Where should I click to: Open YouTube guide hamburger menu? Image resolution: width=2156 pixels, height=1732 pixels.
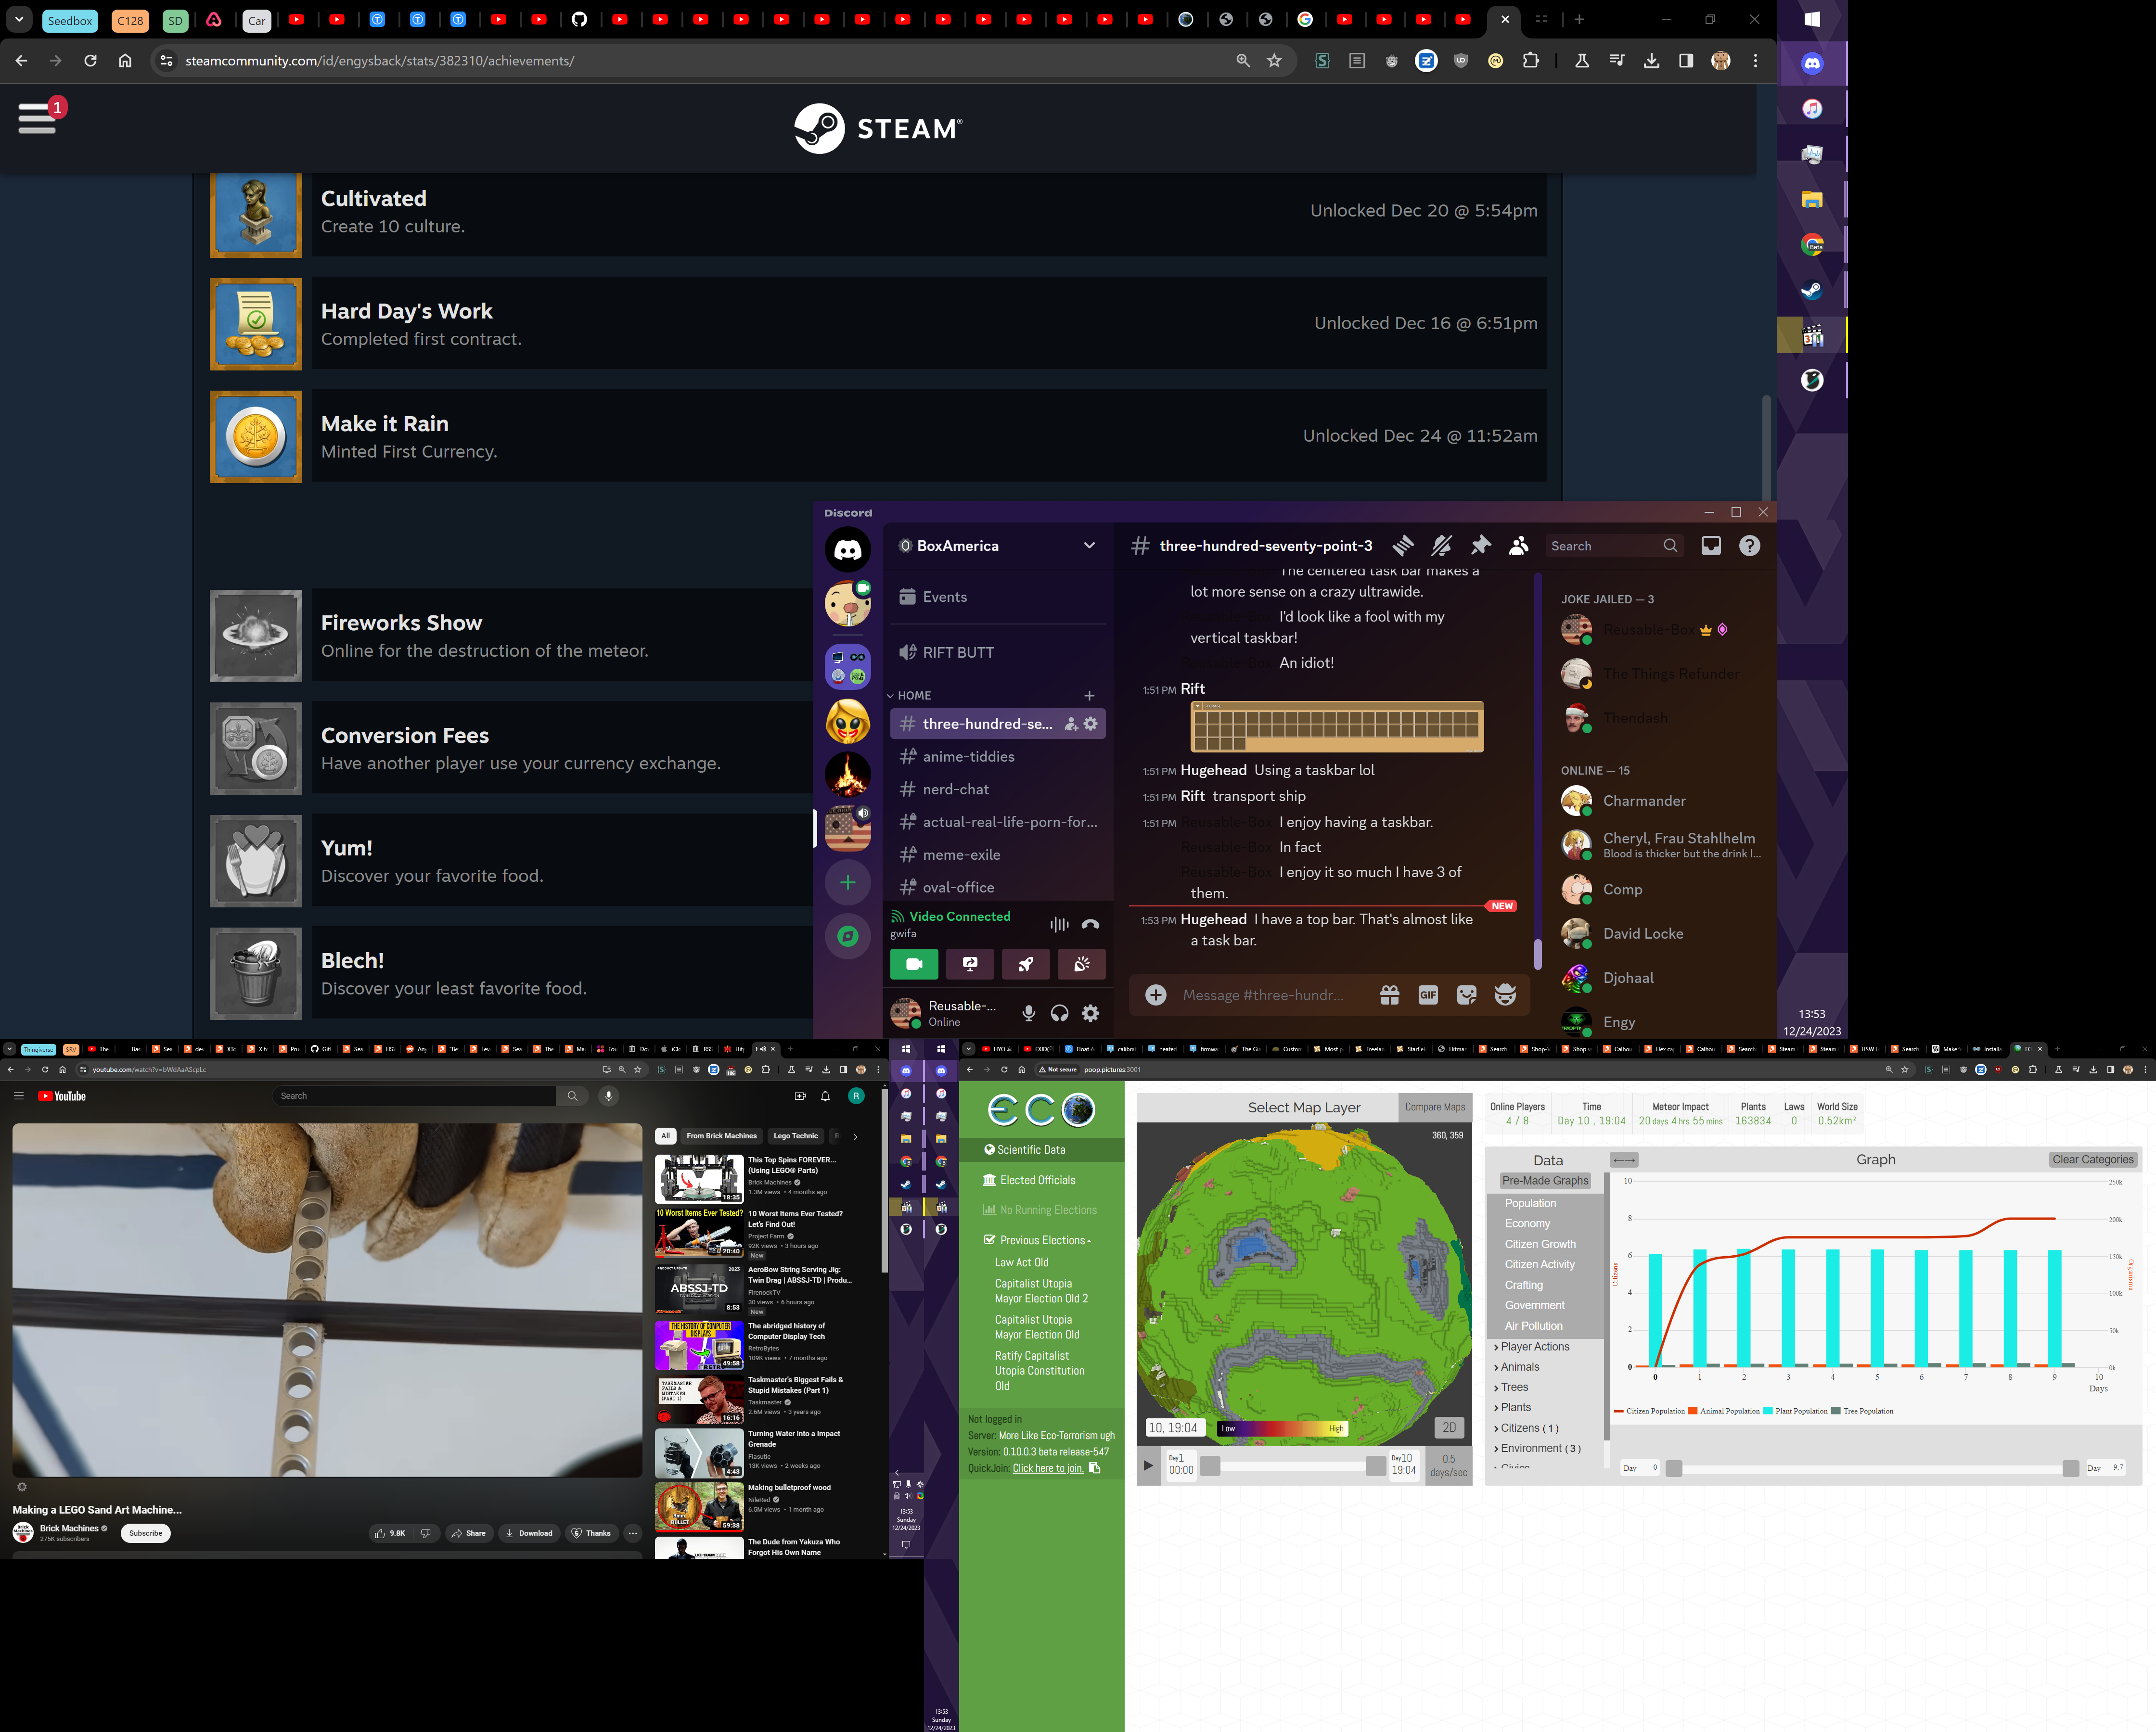click(18, 1096)
